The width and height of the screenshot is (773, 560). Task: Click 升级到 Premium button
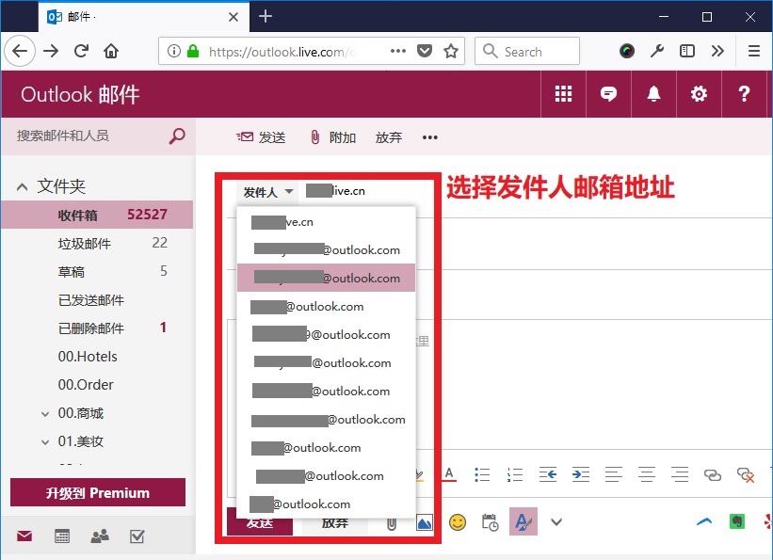tap(98, 492)
